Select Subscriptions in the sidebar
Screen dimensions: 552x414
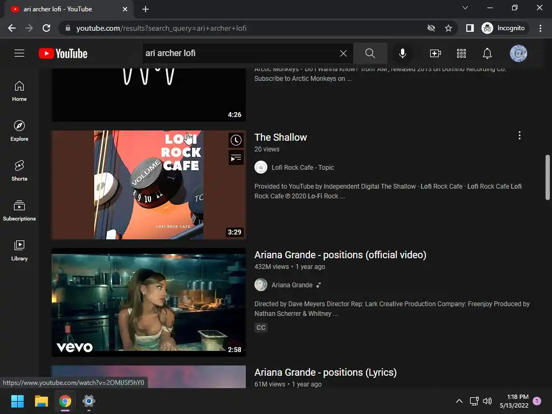(x=19, y=211)
